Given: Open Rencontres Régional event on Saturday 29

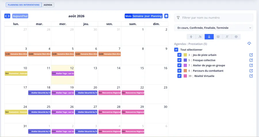Looking at the screenshot, I should click(x=133, y=112).
